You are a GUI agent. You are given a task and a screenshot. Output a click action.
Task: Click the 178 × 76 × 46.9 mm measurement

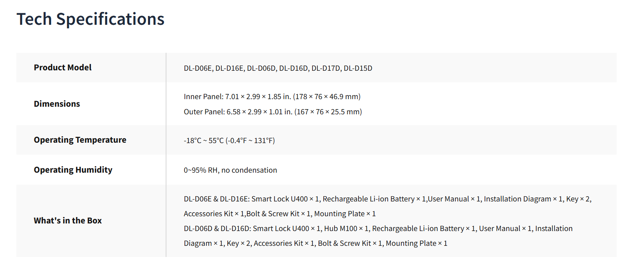[327, 97]
